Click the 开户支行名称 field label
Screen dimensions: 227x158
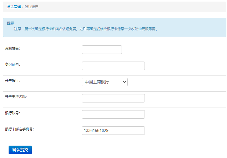[x=16, y=97]
